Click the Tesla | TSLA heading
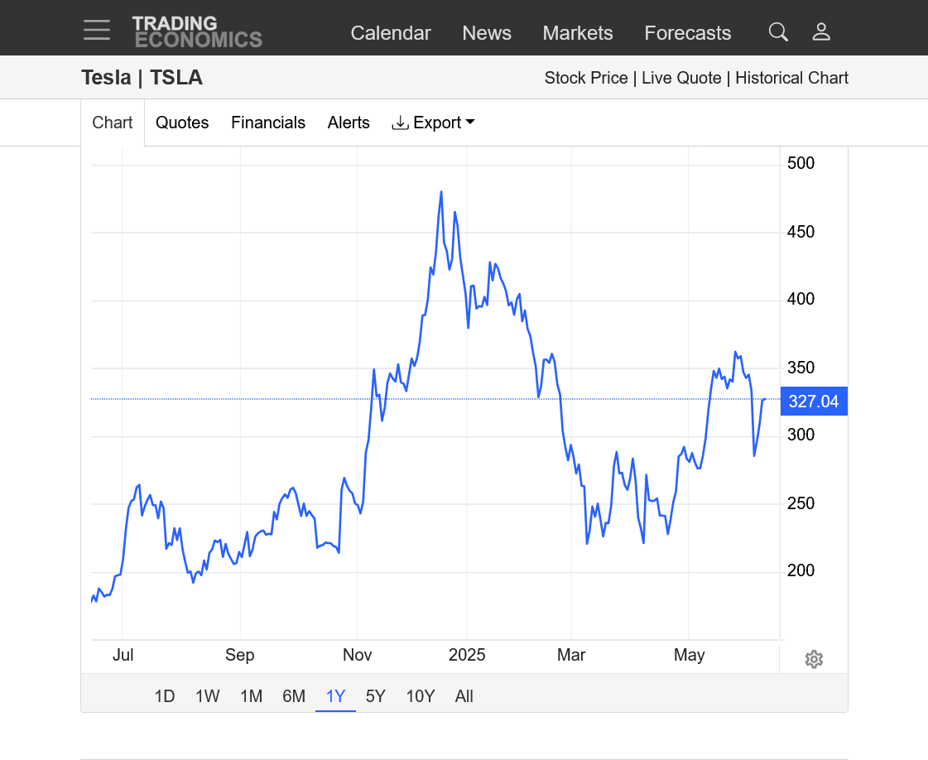This screenshot has width=928, height=760. (142, 78)
